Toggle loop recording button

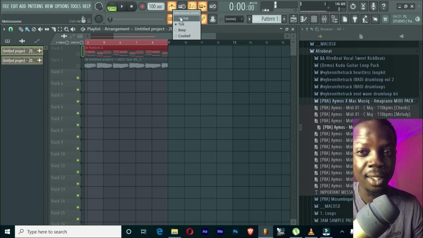point(212,6)
